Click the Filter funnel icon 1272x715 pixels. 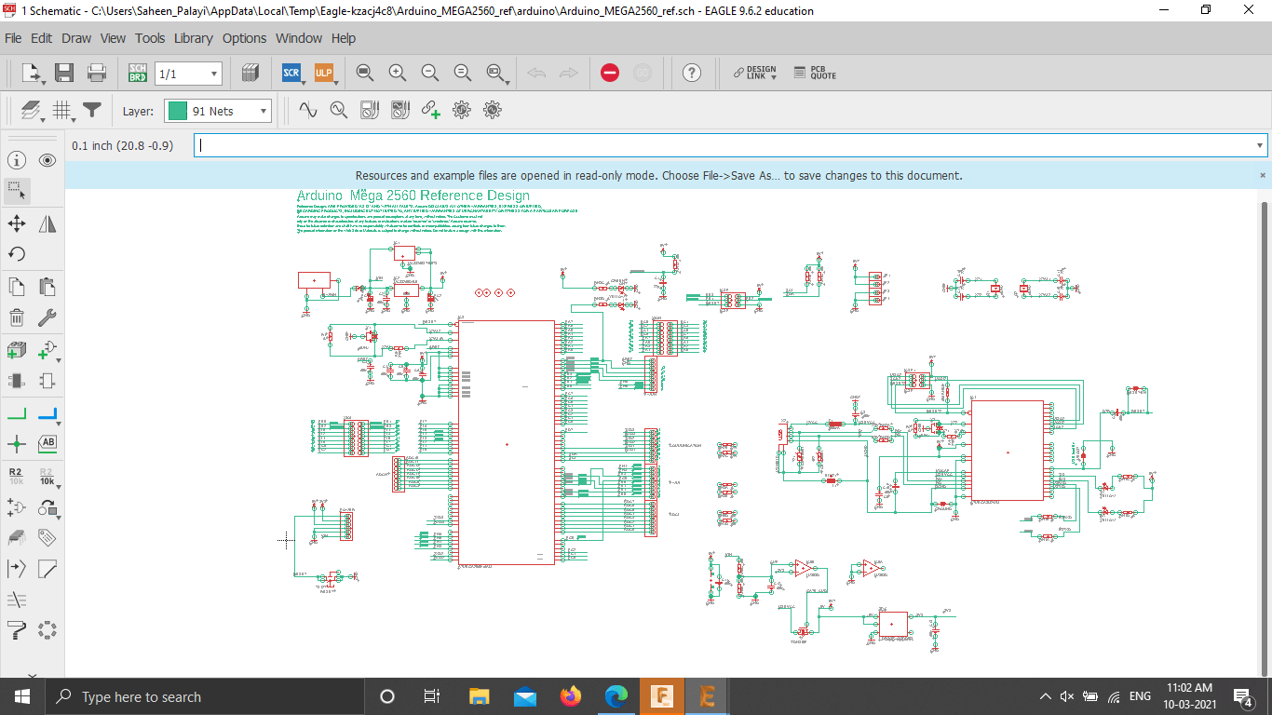[91, 110]
